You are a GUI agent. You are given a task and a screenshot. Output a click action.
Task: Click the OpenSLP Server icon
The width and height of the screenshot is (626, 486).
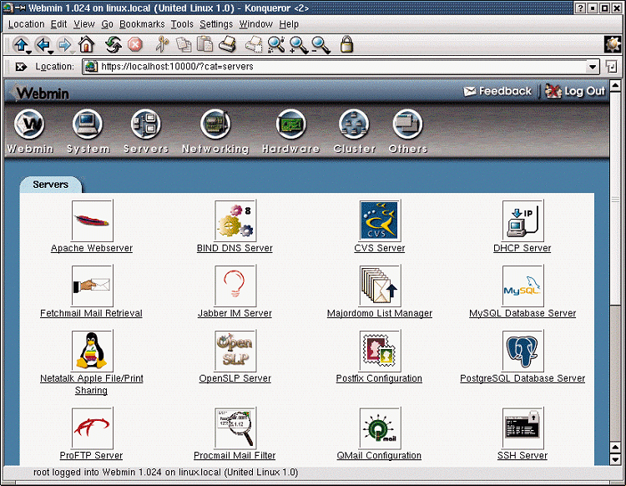[x=235, y=351]
